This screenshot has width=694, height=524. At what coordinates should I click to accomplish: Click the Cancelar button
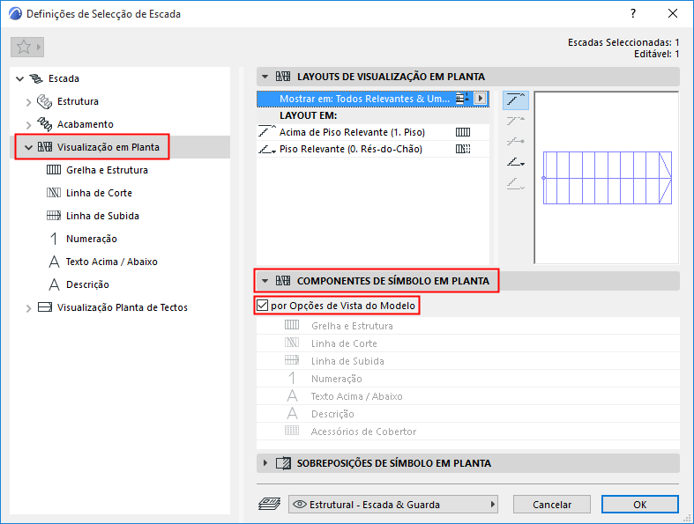pos(551,504)
